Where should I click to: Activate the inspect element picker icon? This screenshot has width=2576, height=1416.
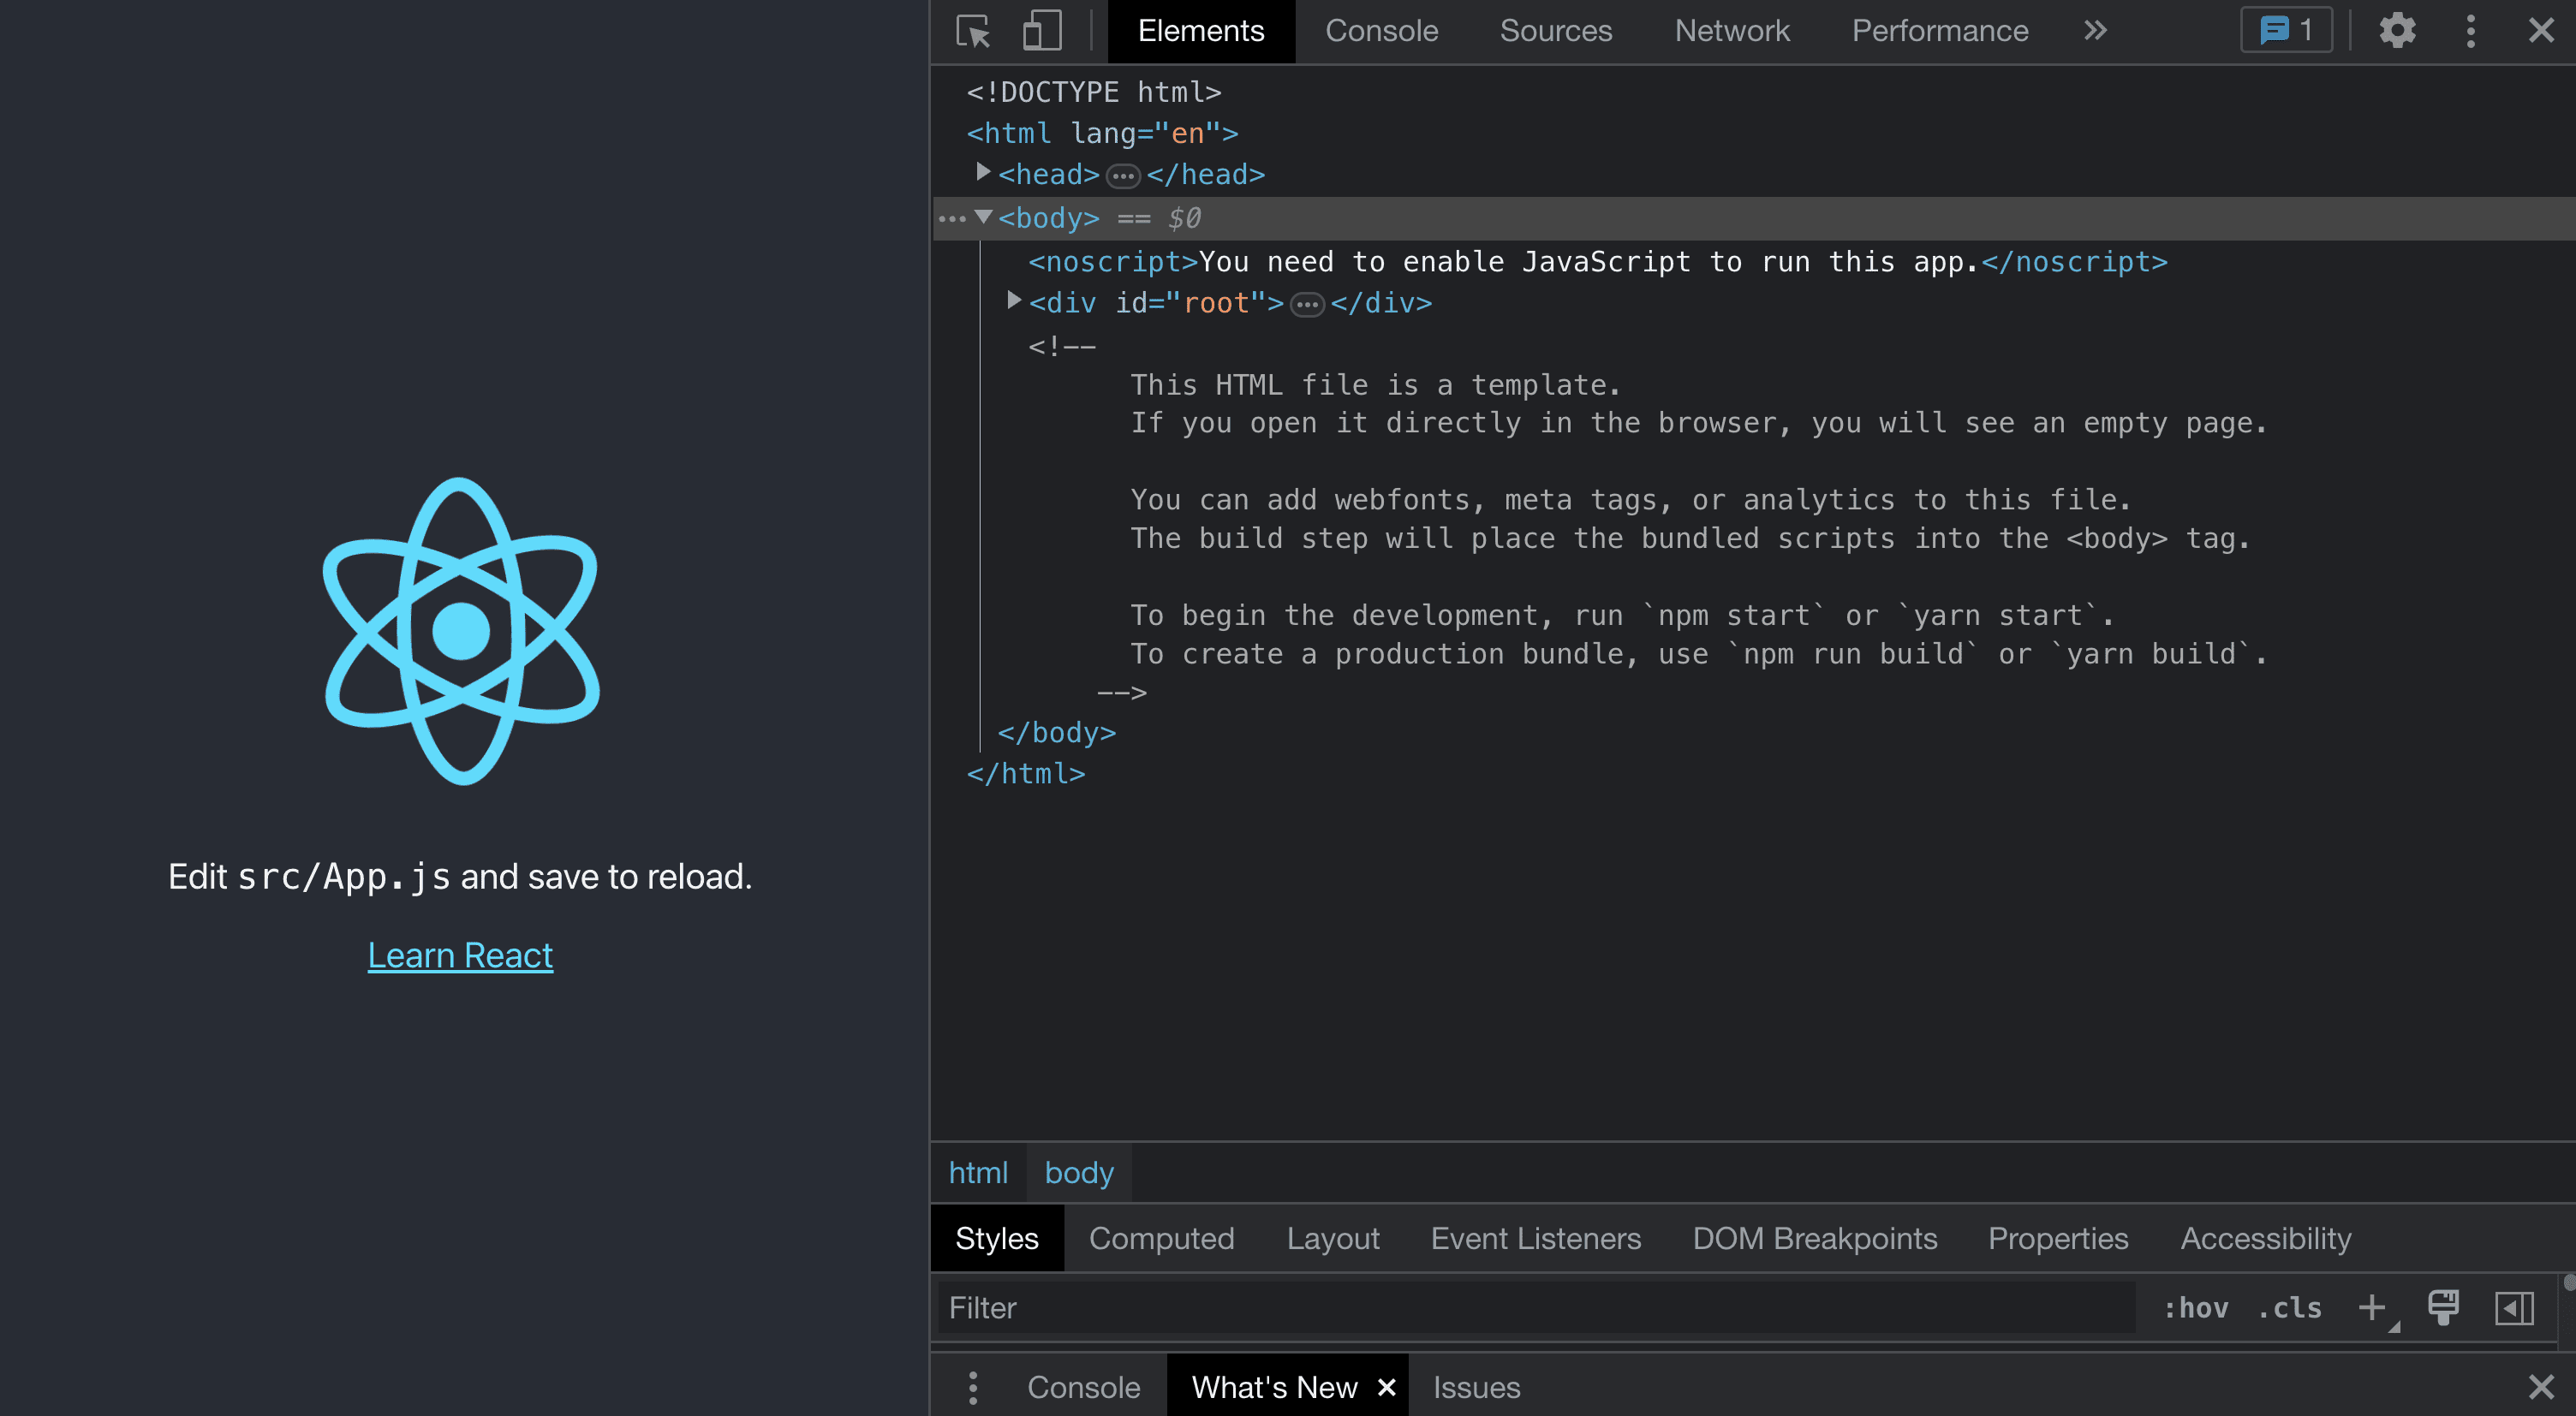[x=972, y=31]
